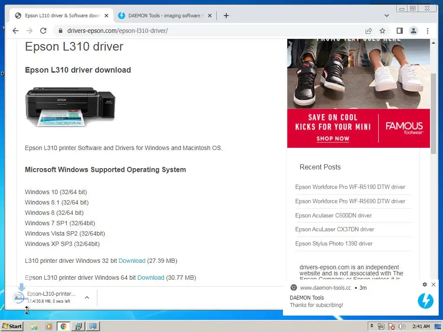This screenshot has height=332, width=443.
Task: Open Windows Explorer from taskbar
Action: [x=34, y=327]
